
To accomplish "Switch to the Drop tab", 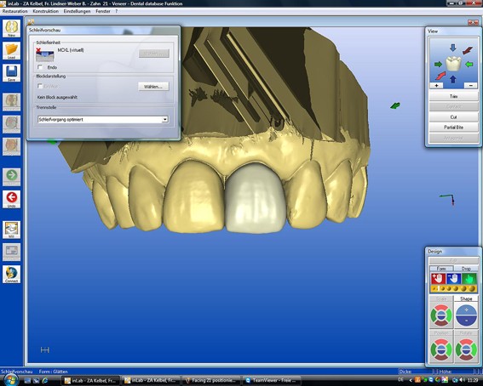I will (x=466, y=269).
